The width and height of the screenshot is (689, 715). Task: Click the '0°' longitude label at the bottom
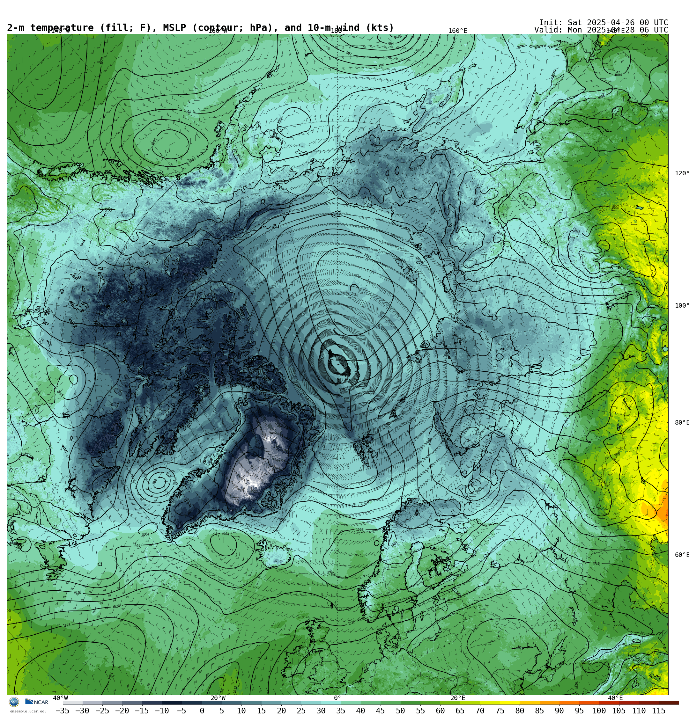click(337, 698)
